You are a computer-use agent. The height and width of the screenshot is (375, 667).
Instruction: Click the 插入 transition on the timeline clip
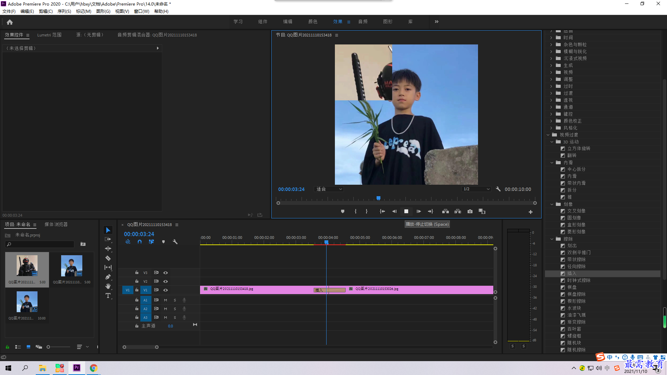pos(330,290)
